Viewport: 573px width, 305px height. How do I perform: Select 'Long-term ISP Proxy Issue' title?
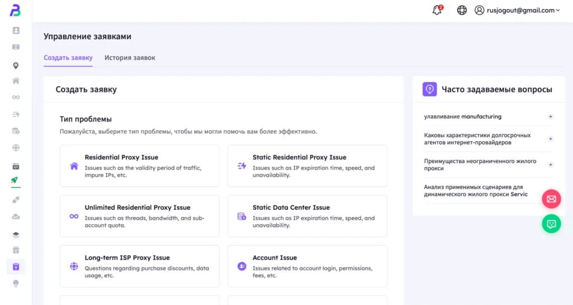pos(127,257)
